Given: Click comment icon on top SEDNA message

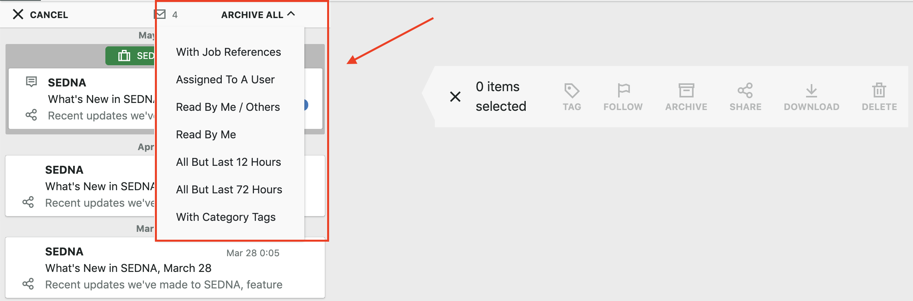Looking at the screenshot, I should point(31,82).
